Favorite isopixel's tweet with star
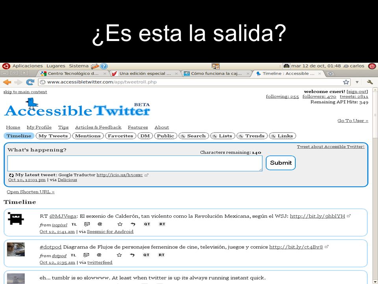Viewport: 378px width, 284px height. coord(120,224)
